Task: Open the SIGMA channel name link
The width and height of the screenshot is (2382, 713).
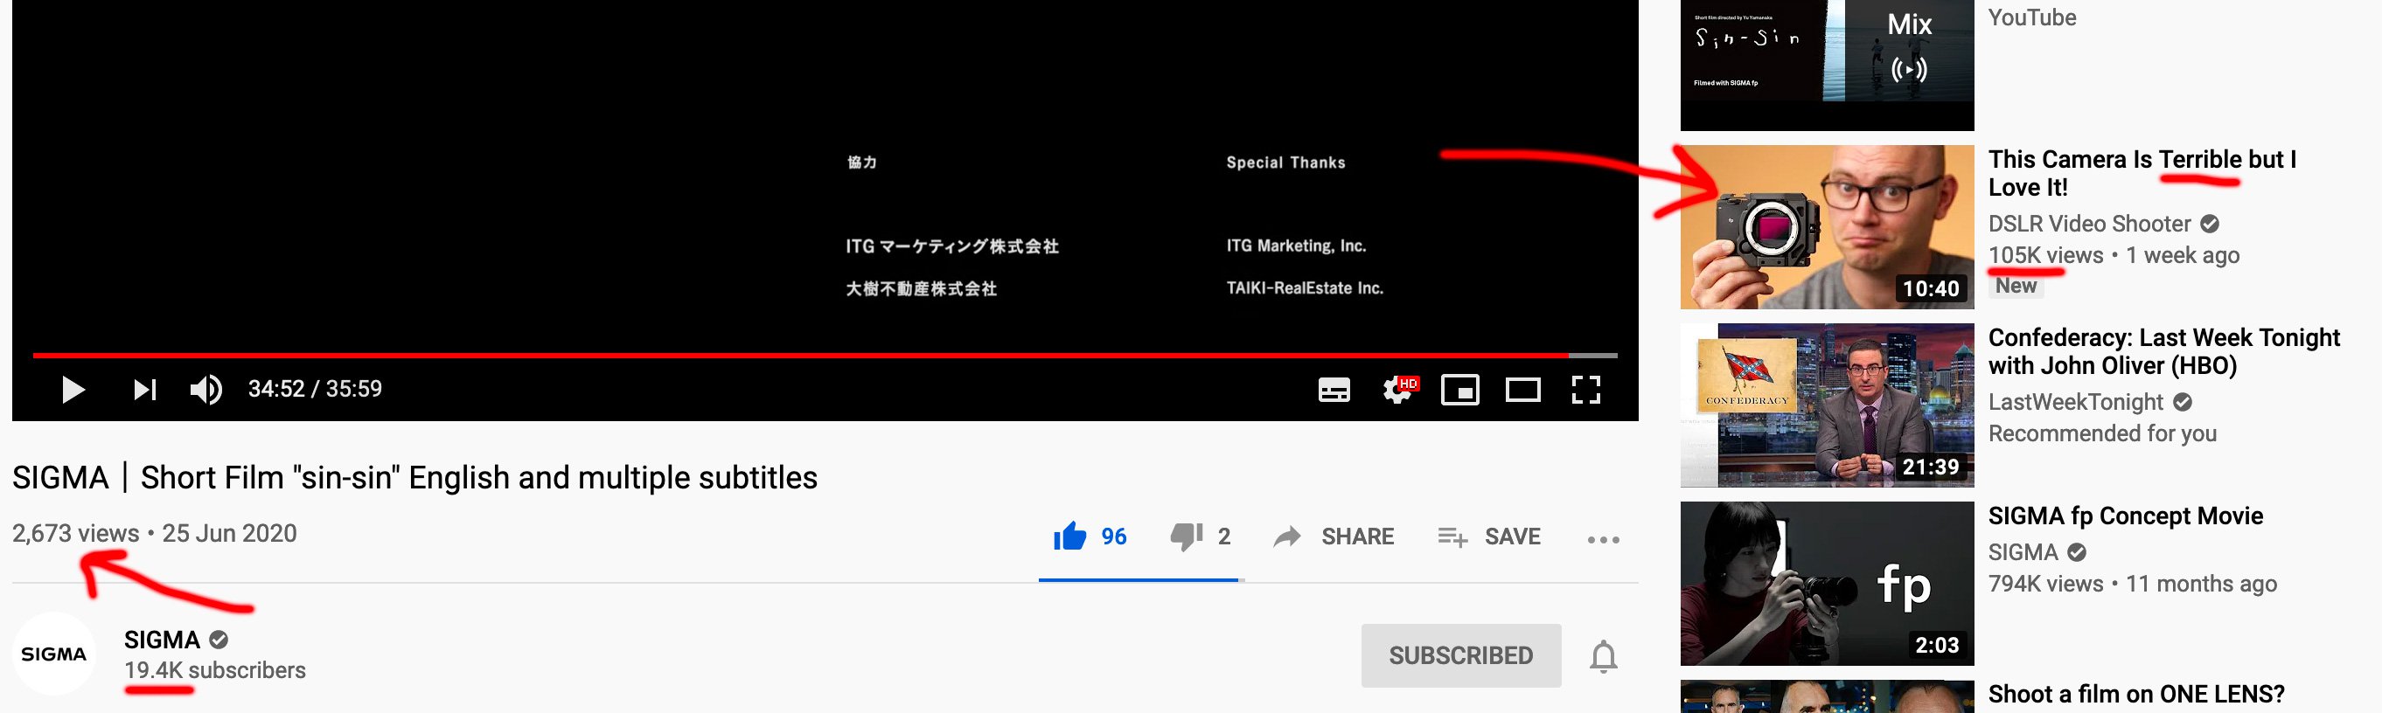Action: (162, 639)
